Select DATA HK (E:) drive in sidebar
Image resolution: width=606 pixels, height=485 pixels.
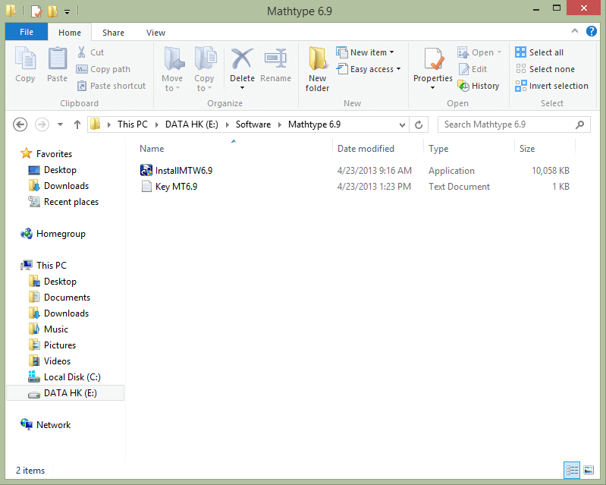tap(65, 393)
